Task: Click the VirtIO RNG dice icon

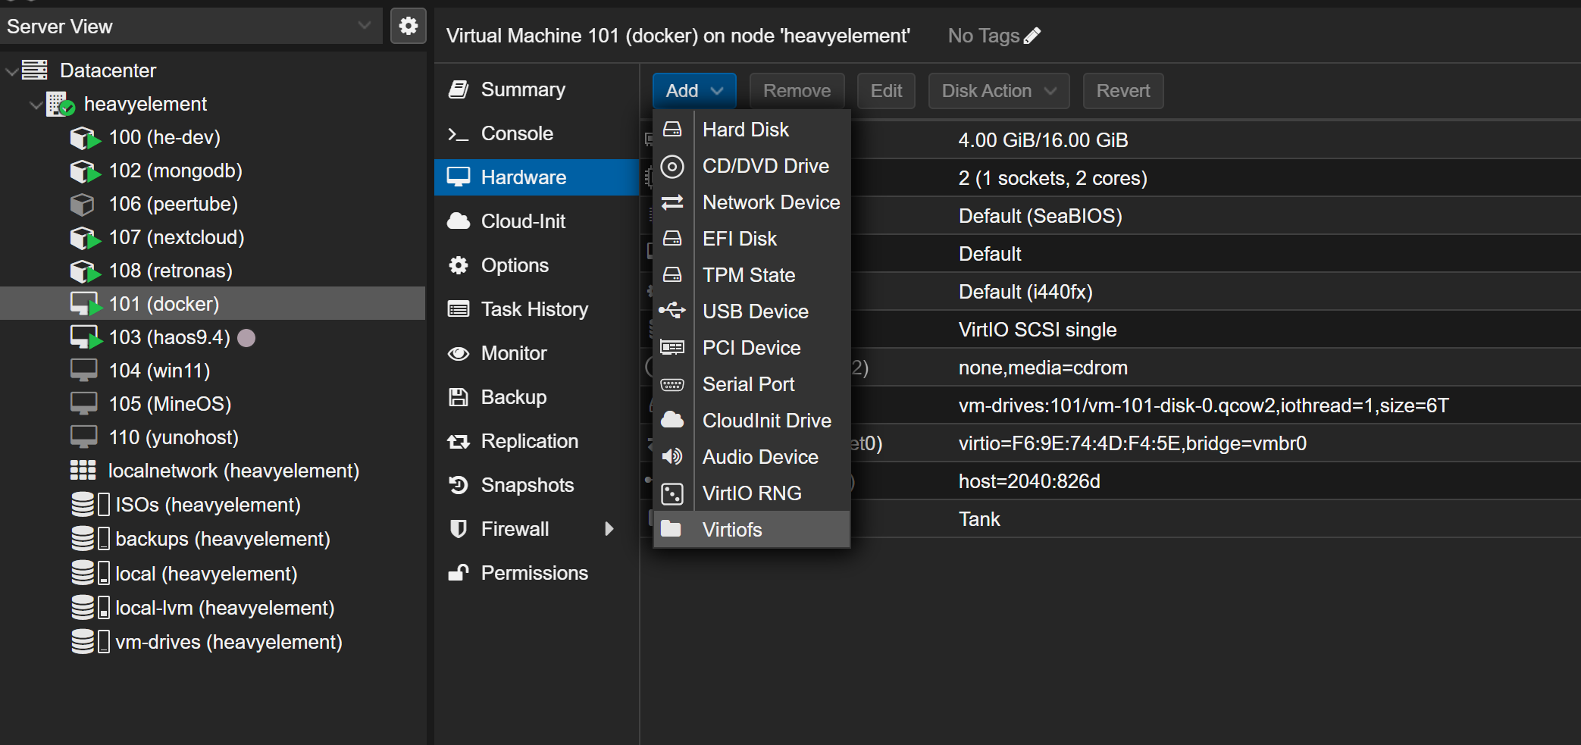Action: click(673, 493)
